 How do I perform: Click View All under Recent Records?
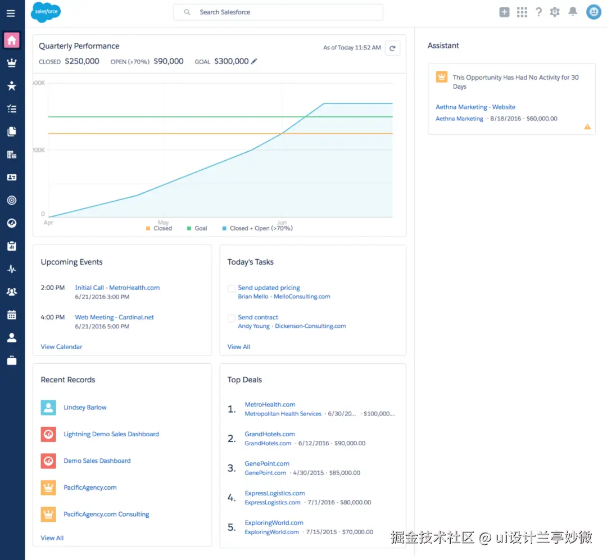(52, 538)
